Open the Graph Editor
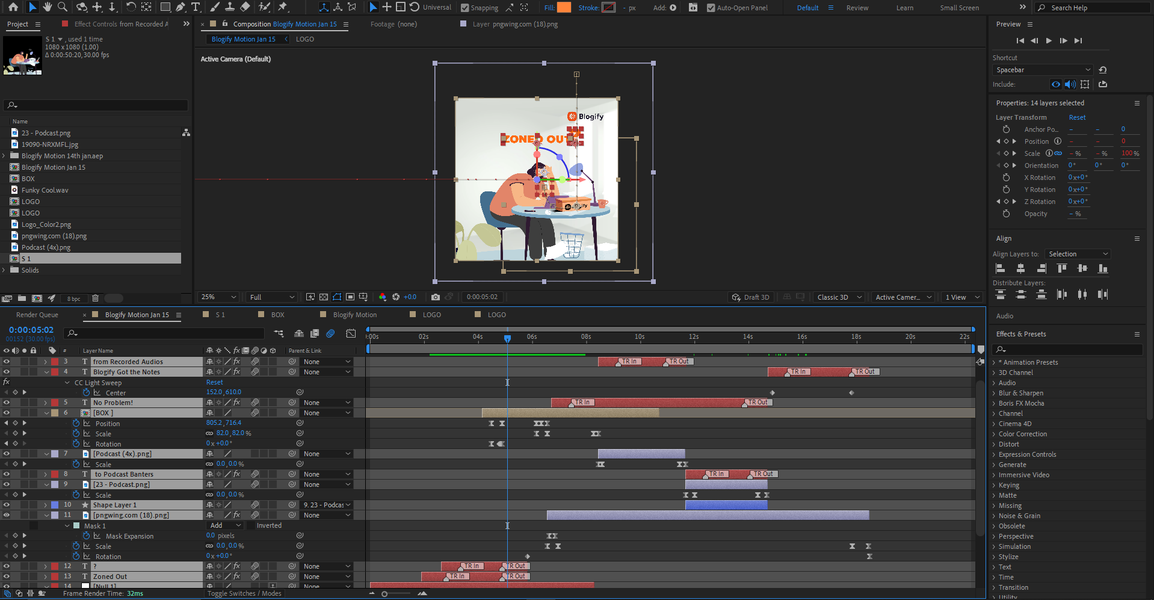The width and height of the screenshot is (1154, 600). pyautogui.click(x=351, y=333)
